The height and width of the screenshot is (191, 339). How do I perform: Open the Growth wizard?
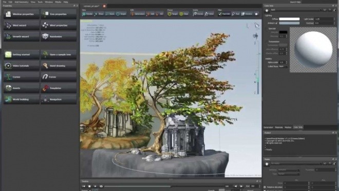[21, 37]
